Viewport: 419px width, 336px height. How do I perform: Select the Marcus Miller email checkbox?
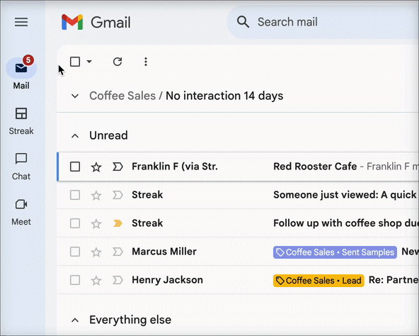75,252
